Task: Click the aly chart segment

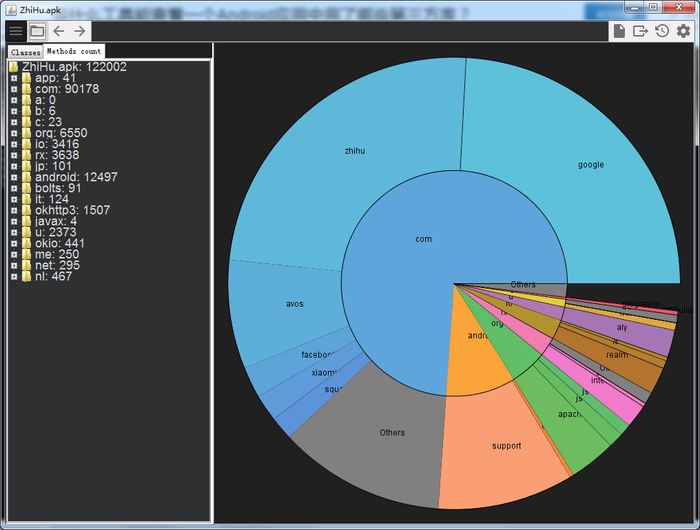Action: [622, 327]
